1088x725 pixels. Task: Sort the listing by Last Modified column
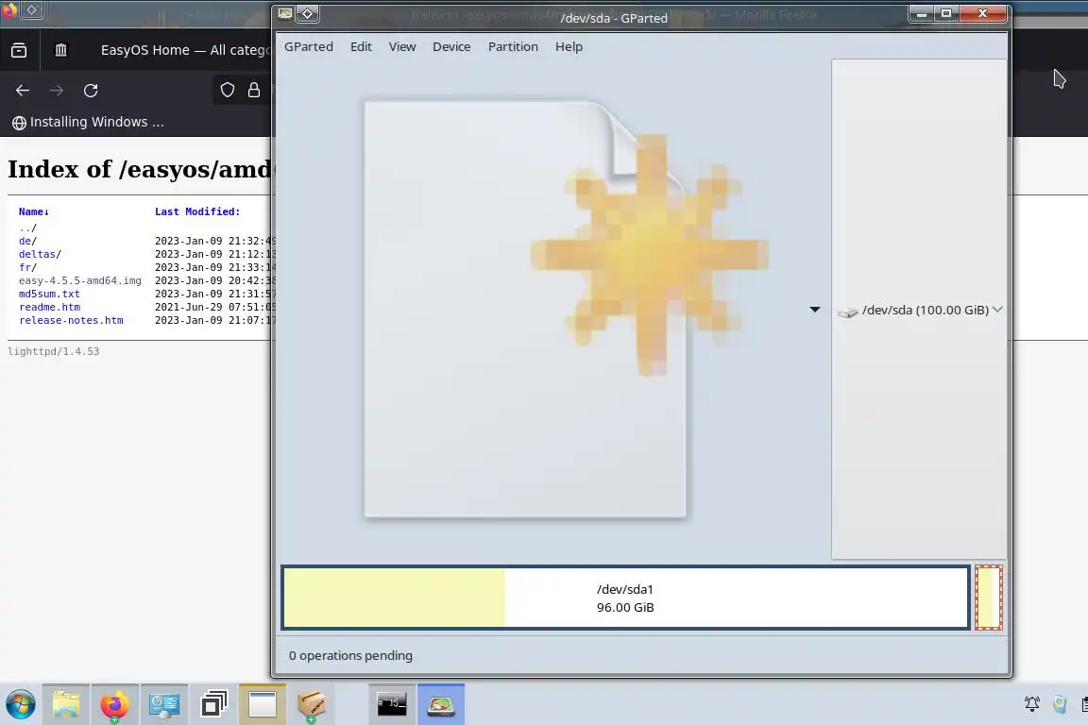click(x=197, y=211)
